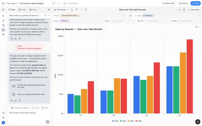The width and height of the screenshot is (202, 126).
Task: Open the blue user avatar
Action: (3, 122)
